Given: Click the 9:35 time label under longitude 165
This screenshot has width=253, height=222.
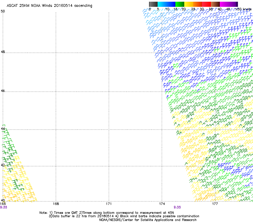Looking at the screenshot, I should pos(3,207).
